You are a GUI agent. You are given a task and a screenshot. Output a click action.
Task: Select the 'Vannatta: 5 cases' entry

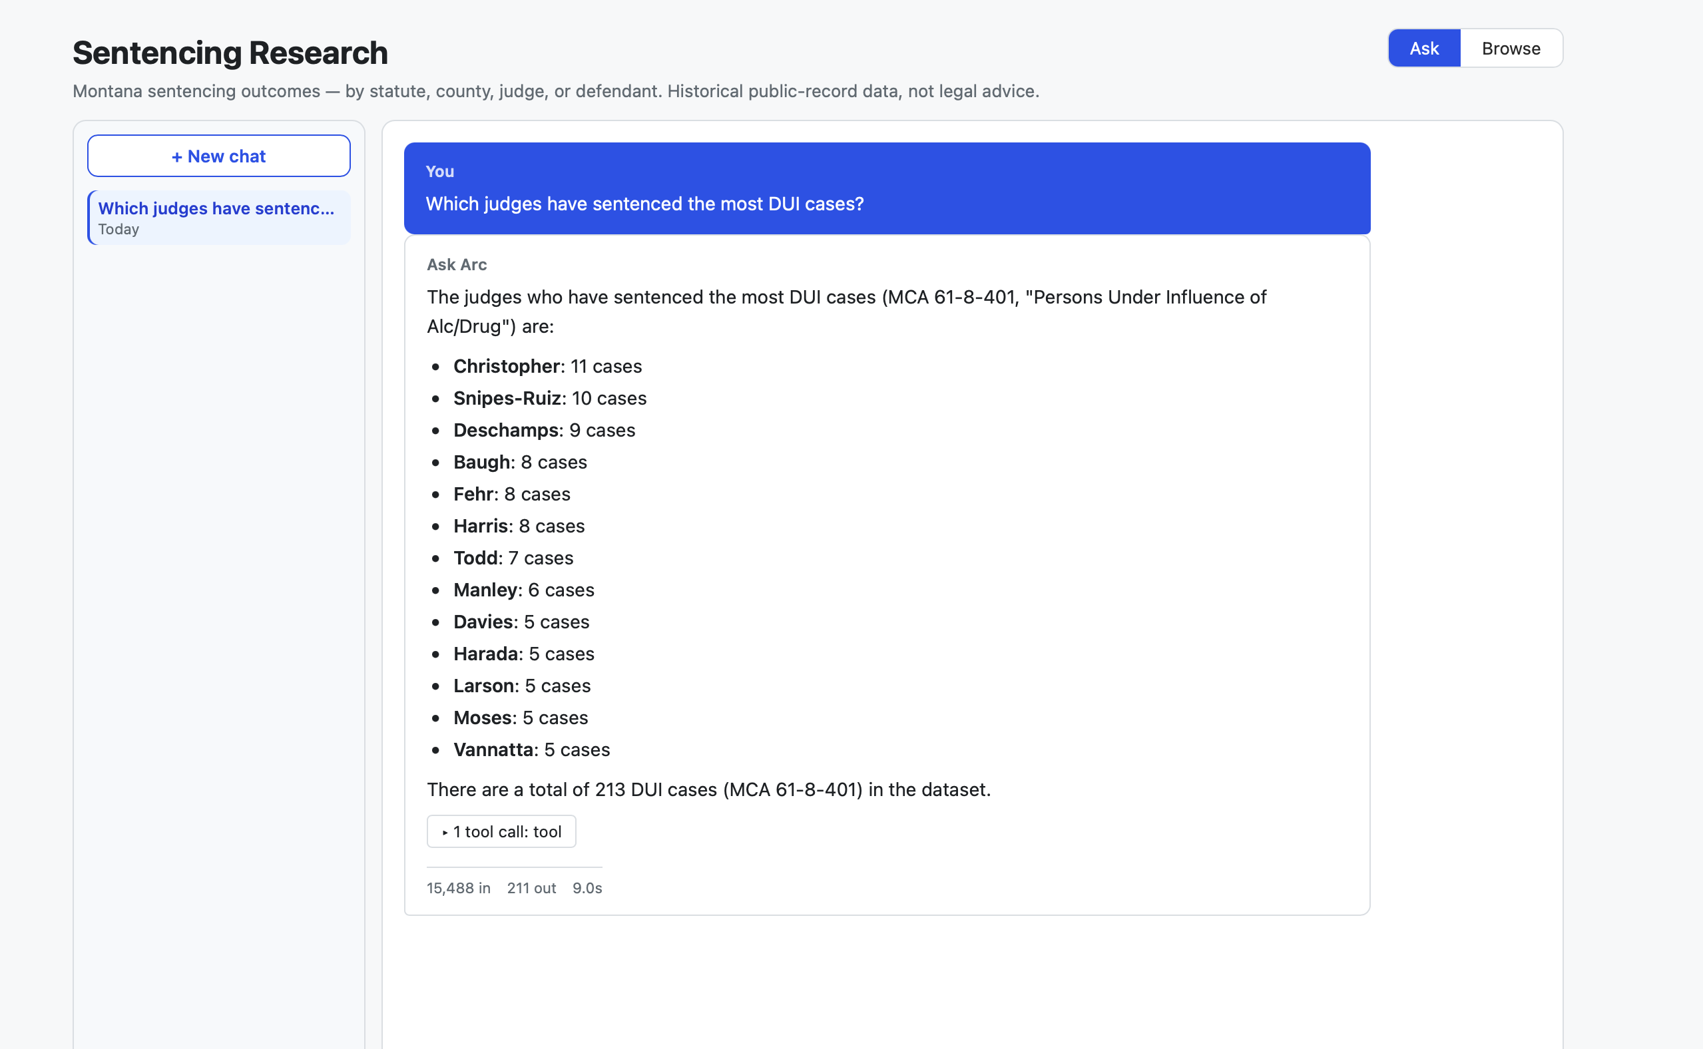tap(531, 749)
